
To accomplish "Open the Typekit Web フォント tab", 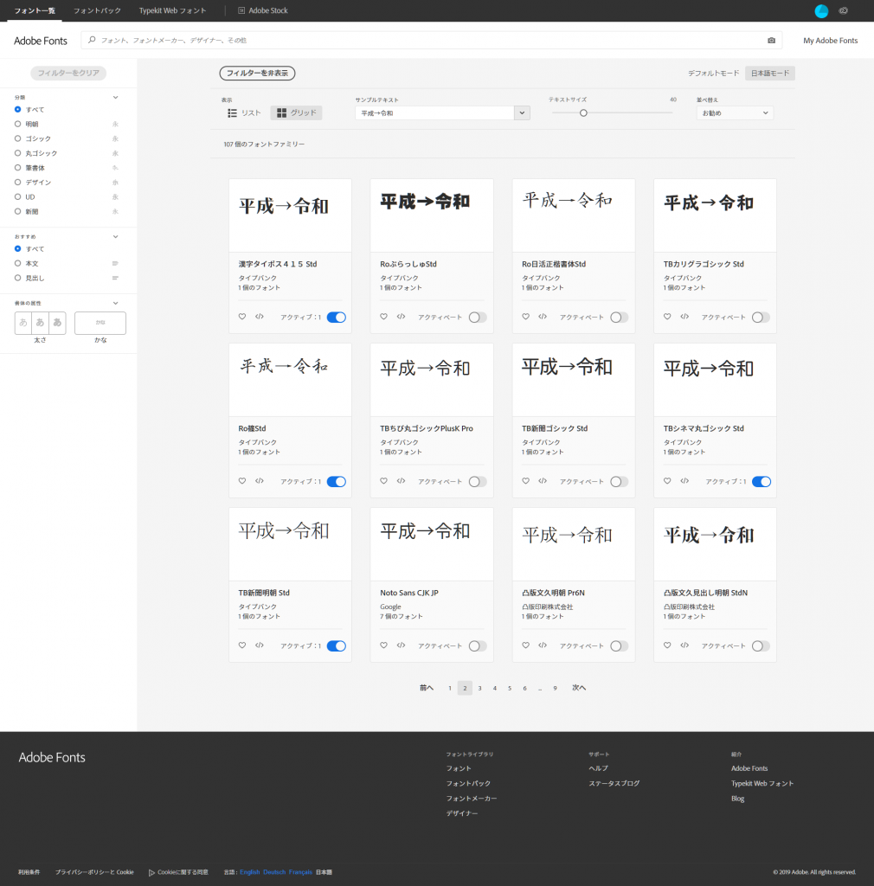I will point(173,10).
